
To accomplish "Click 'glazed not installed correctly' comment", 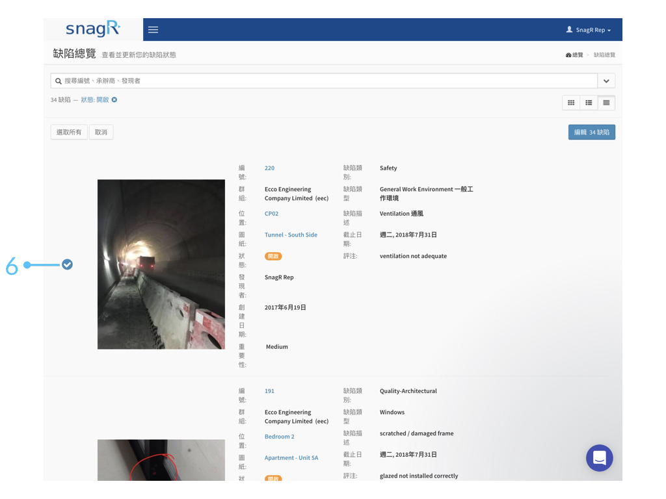I will tap(419, 476).
